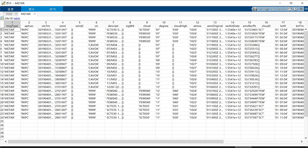Click the Paste icon in toolbar
This screenshot has width=308, height=148.
pos(273,9)
